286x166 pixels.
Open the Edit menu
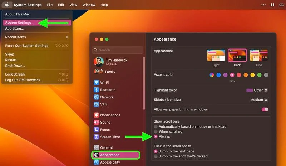61,5
